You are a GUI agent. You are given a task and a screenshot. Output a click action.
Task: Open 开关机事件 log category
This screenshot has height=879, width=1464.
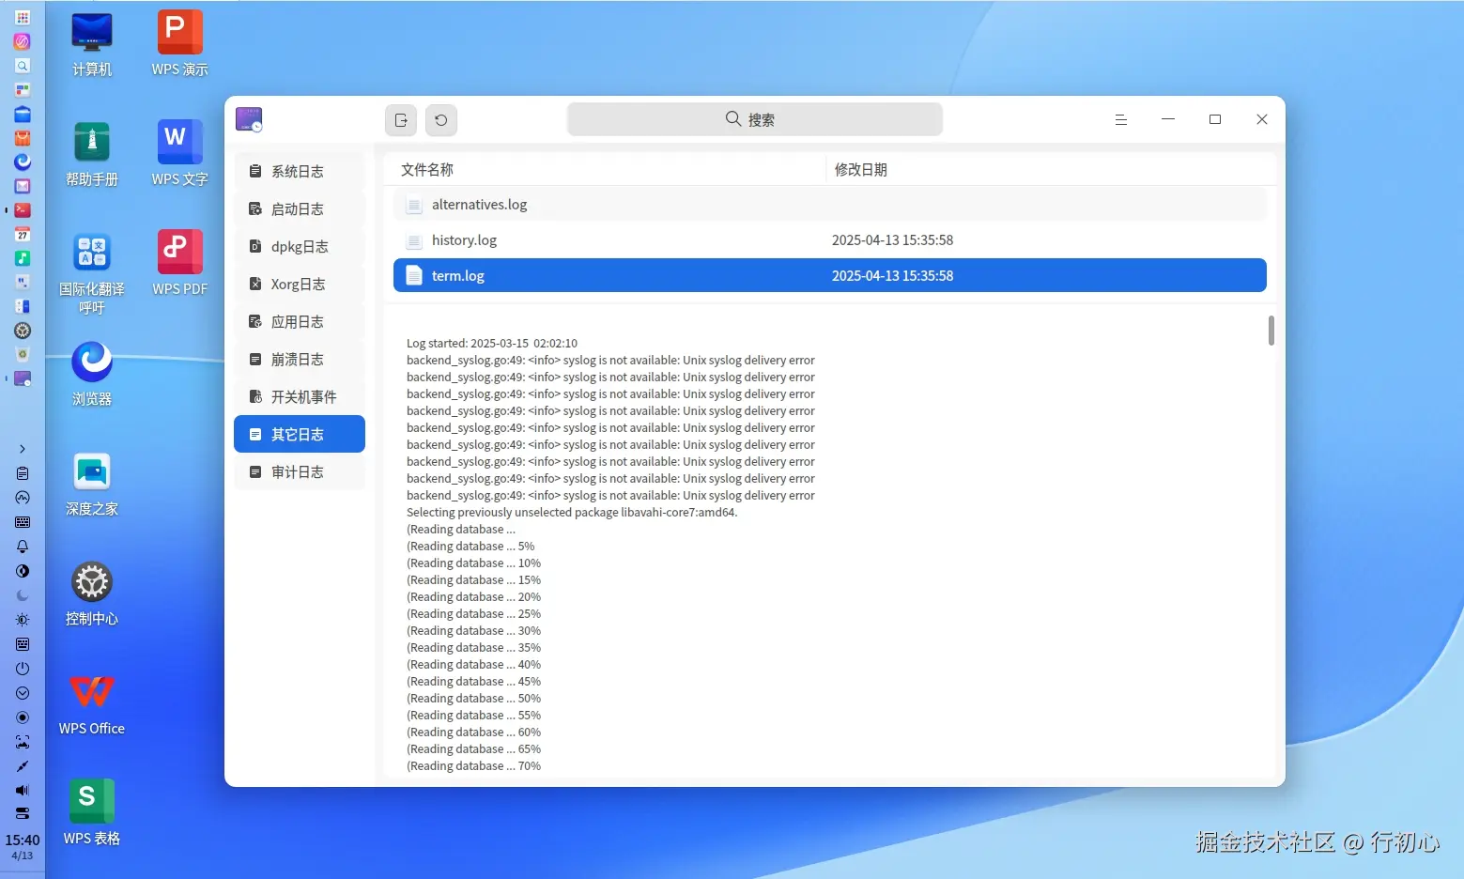(x=300, y=396)
